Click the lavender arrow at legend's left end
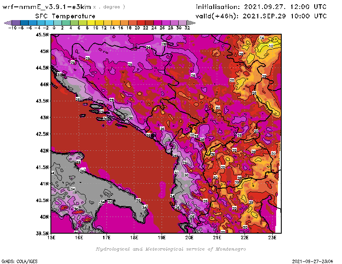The image size is (342, 264). 8,23
